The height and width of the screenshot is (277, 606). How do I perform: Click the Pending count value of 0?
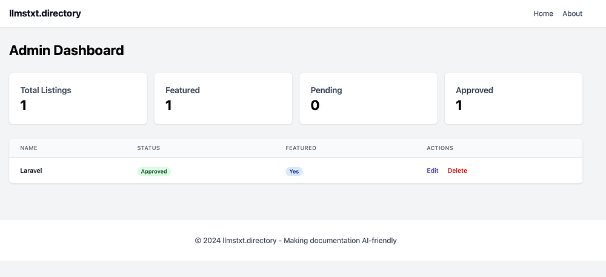(x=315, y=106)
